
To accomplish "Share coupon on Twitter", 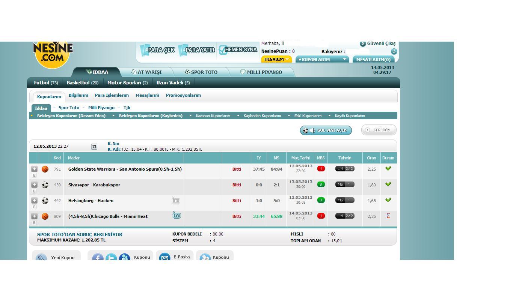I will tap(111, 258).
